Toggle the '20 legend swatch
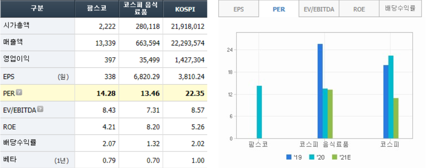426x168 pixels. [312, 157]
